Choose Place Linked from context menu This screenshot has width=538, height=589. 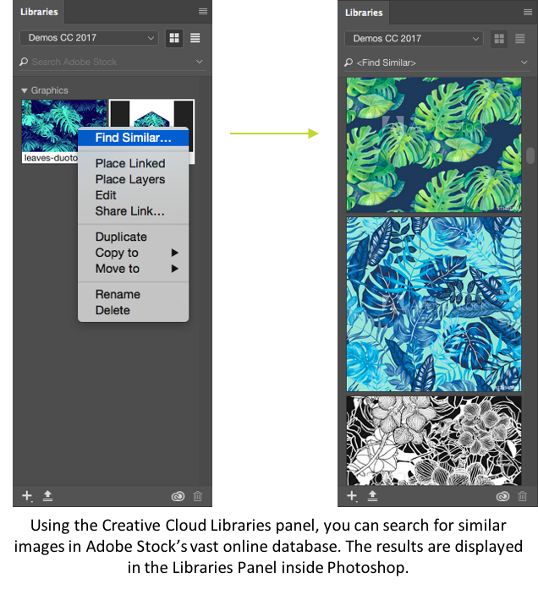click(133, 163)
